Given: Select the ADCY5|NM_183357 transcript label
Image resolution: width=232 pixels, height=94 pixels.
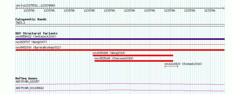Looking at the screenshot, I should click(27, 82).
